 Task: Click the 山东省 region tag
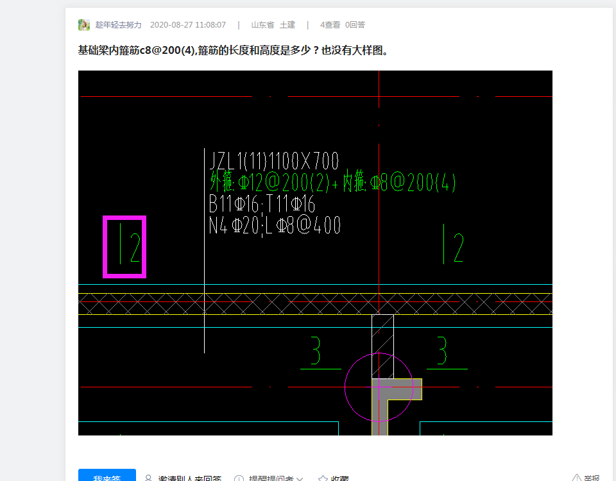(x=262, y=25)
